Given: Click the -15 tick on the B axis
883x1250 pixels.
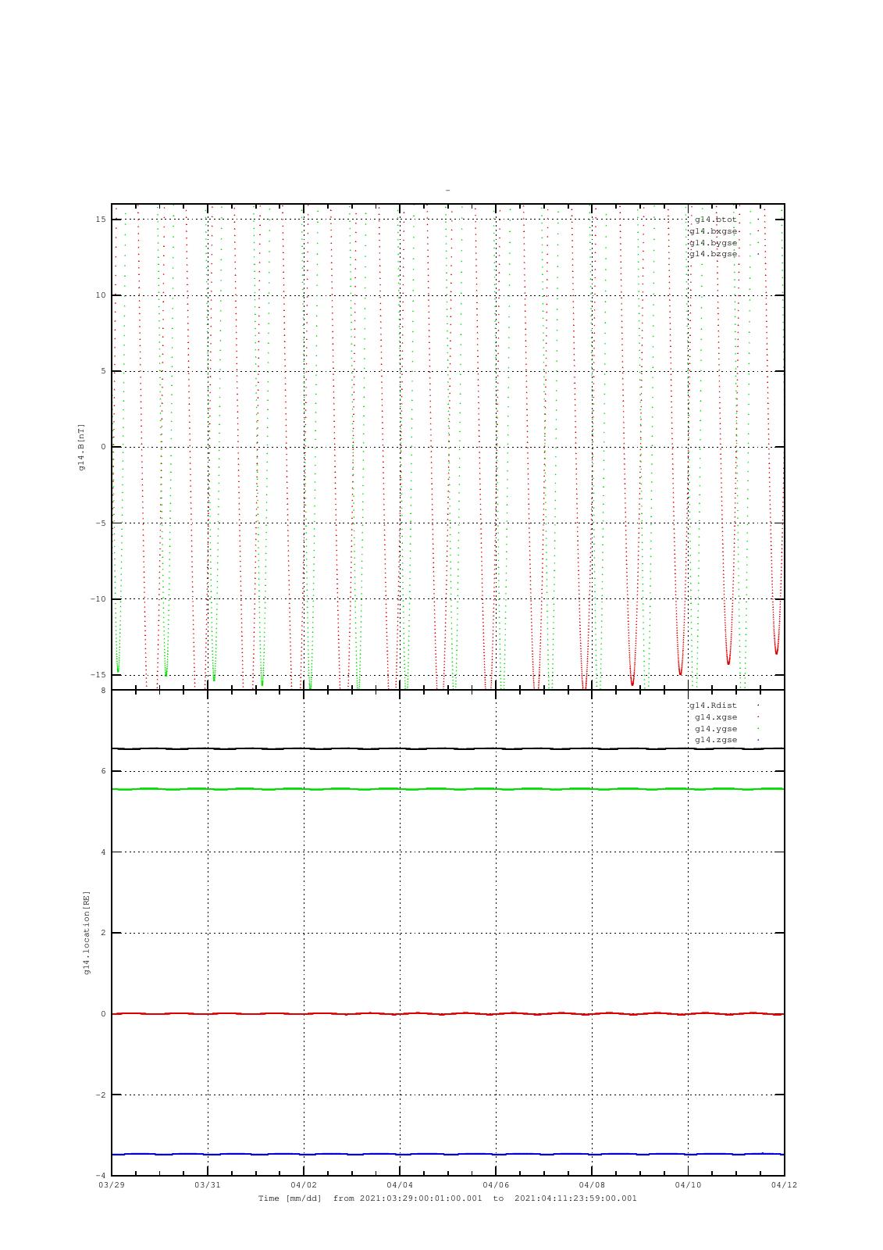Looking at the screenshot, I should coord(98,675).
